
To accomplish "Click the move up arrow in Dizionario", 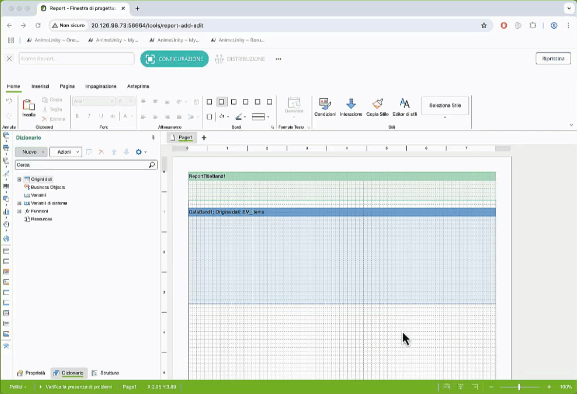I will point(114,152).
